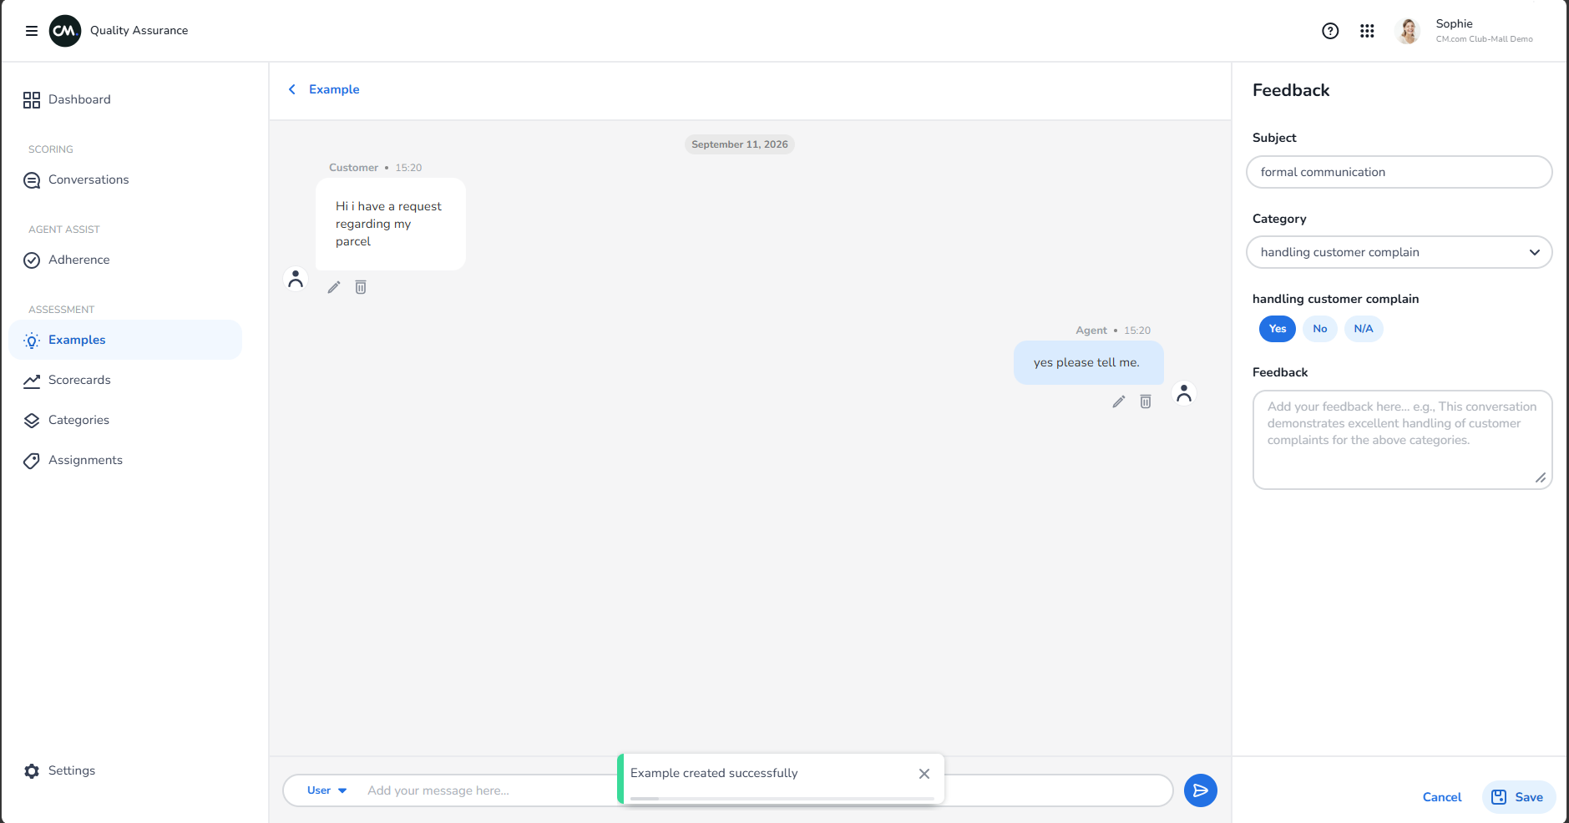Screen dimensions: 1569x823
Task: Open the help question mark icon
Action: 1330,31
